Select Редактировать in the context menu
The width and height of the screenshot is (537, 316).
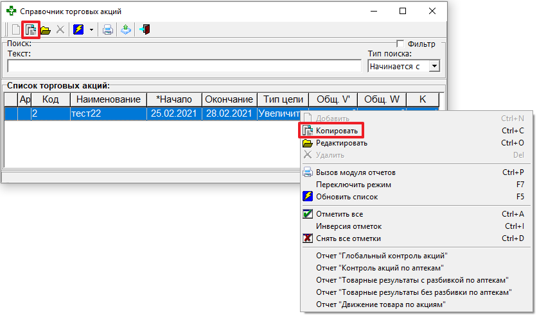pyautogui.click(x=341, y=143)
